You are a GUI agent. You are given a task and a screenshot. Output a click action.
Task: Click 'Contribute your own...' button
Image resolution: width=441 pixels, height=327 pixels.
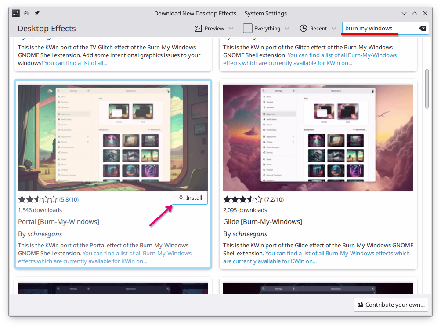pos(391,305)
